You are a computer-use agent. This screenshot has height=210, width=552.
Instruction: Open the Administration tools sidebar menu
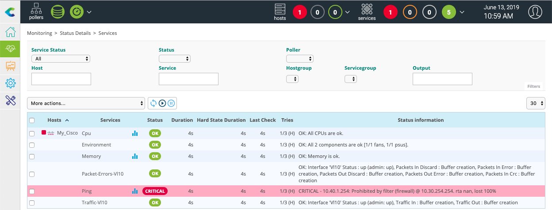pos(10,100)
